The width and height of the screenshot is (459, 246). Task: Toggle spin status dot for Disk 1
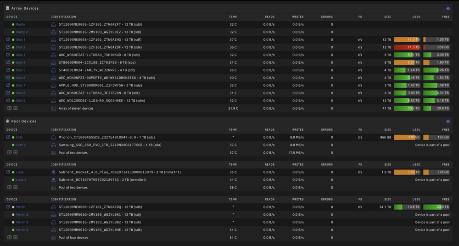click(x=13, y=39)
